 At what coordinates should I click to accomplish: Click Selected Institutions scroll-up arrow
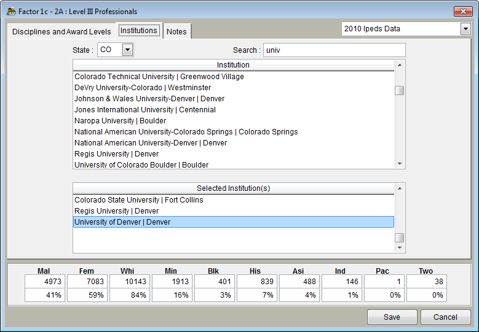400,188
